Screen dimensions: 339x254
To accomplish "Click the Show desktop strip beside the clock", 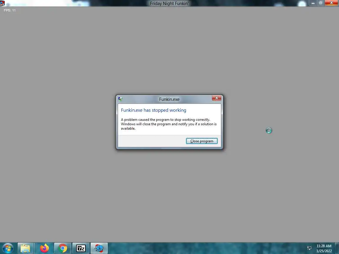I will coord(337,248).
